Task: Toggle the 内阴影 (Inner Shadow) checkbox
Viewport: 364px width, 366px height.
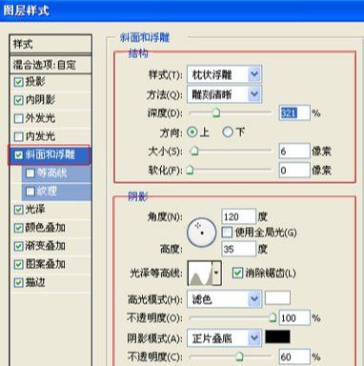Action: point(19,100)
